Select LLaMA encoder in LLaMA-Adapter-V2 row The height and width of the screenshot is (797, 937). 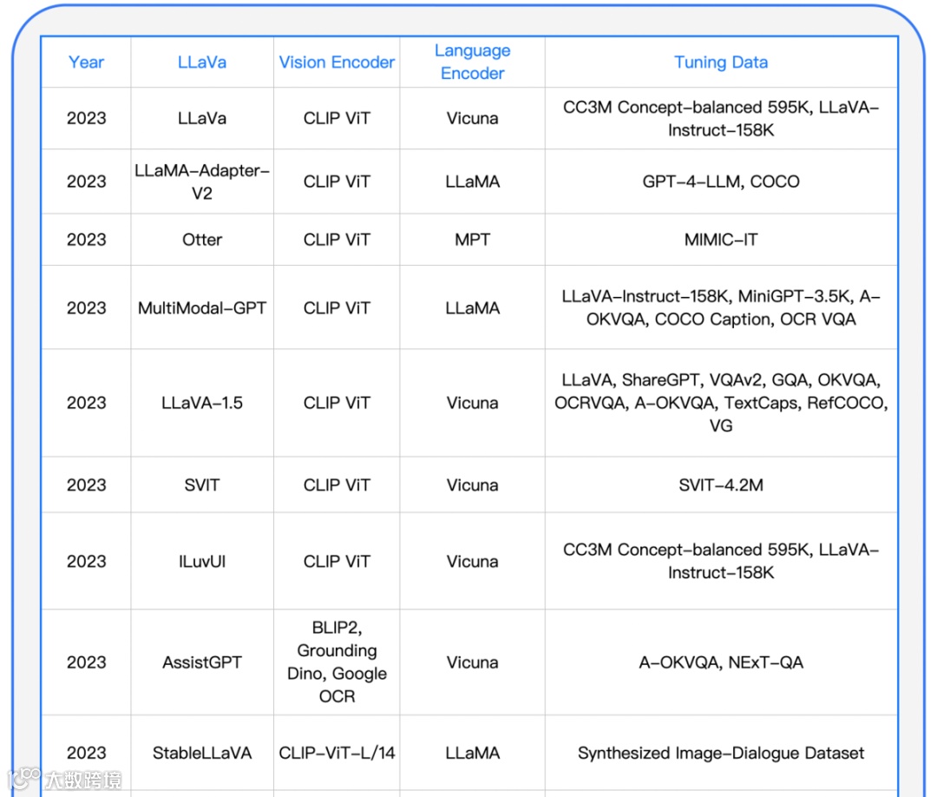coord(472,181)
